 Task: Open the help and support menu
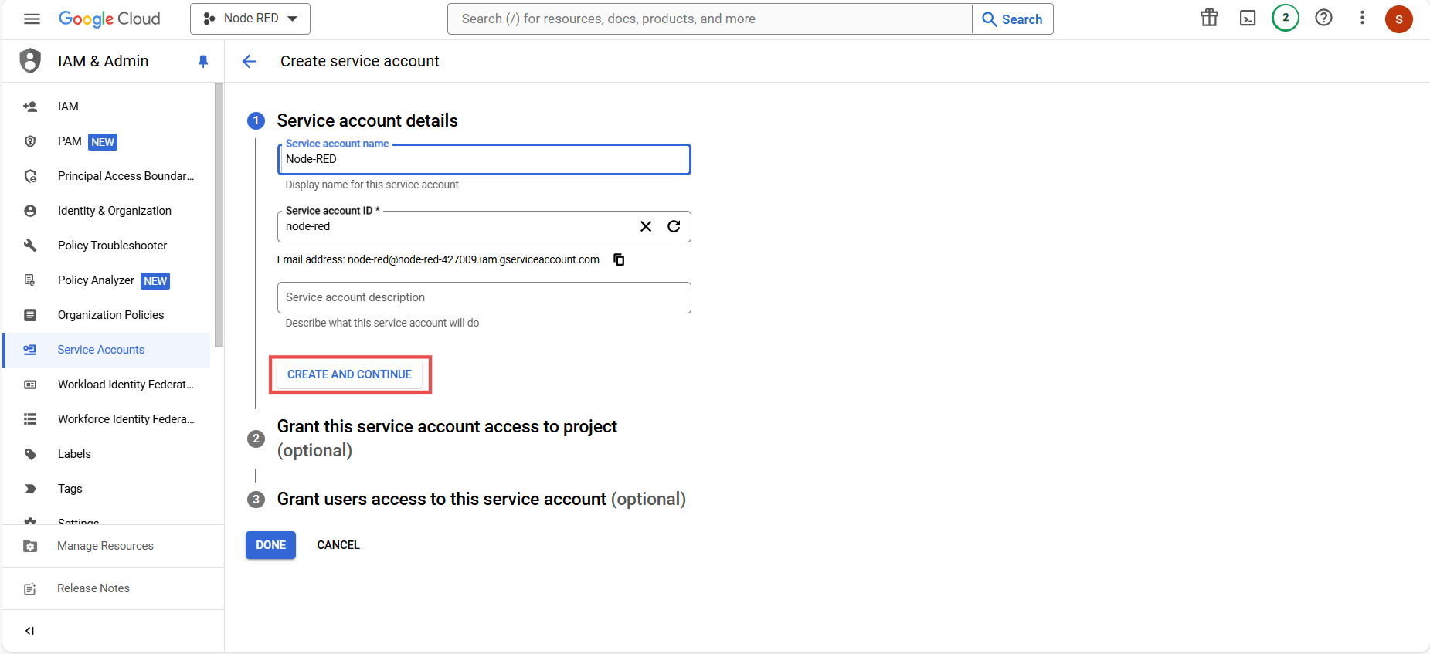point(1324,18)
